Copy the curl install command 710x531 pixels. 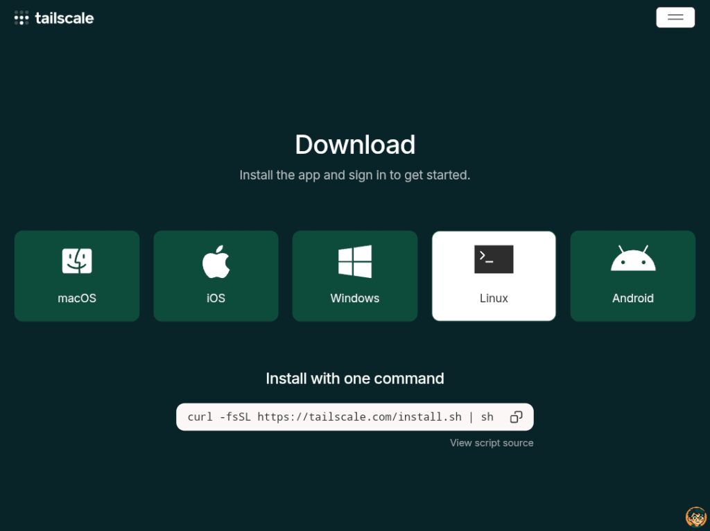tap(516, 417)
